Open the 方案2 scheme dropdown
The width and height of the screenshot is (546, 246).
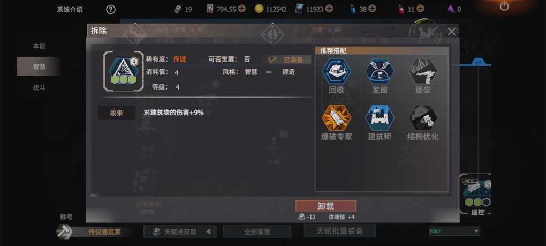click(x=454, y=231)
